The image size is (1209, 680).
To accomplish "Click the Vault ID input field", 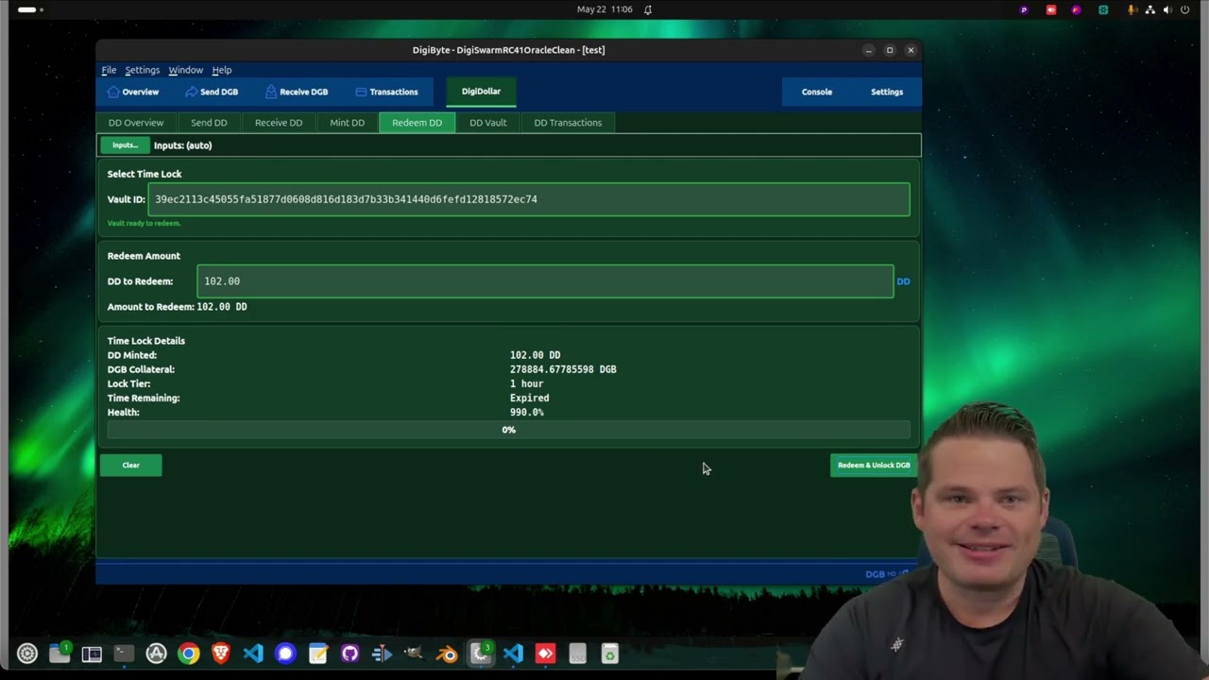I will 529,199.
